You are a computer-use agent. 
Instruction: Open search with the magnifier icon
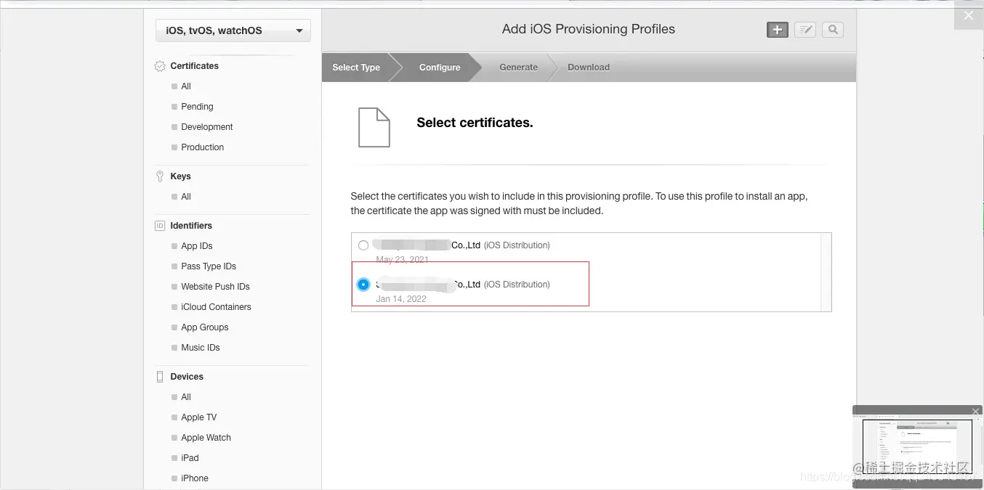(x=833, y=30)
